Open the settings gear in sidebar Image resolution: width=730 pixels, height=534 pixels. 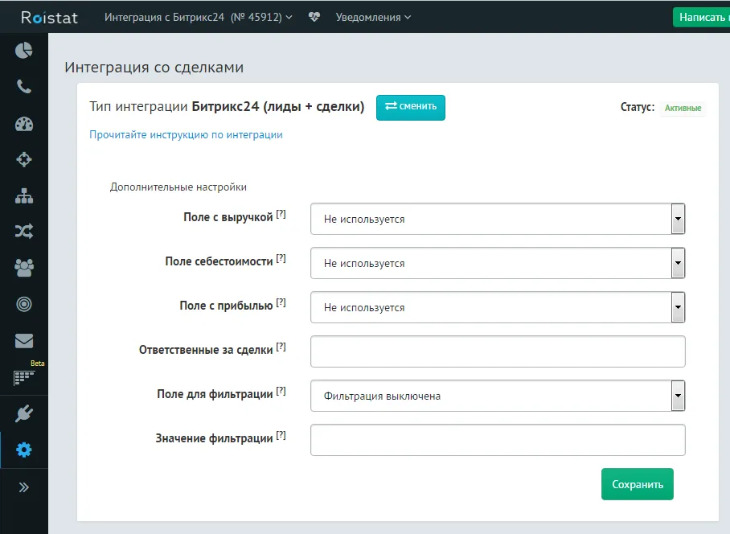pyautogui.click(x=23, y=450)
